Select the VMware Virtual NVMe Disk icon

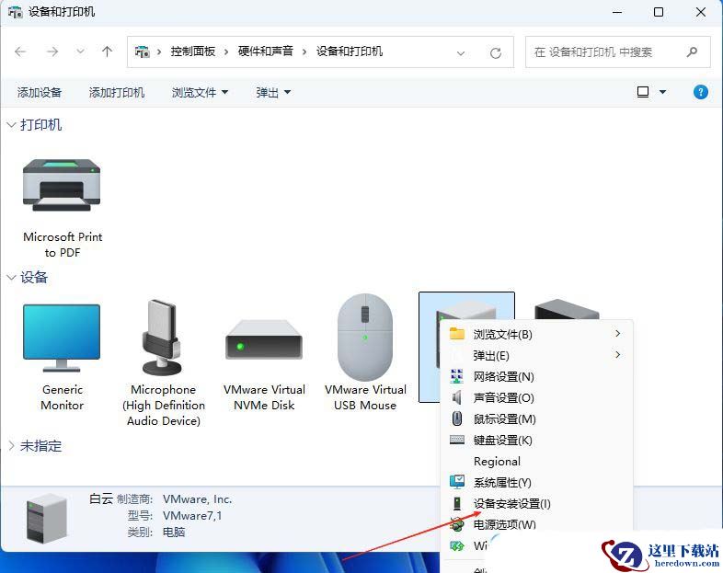coord(264,340)
